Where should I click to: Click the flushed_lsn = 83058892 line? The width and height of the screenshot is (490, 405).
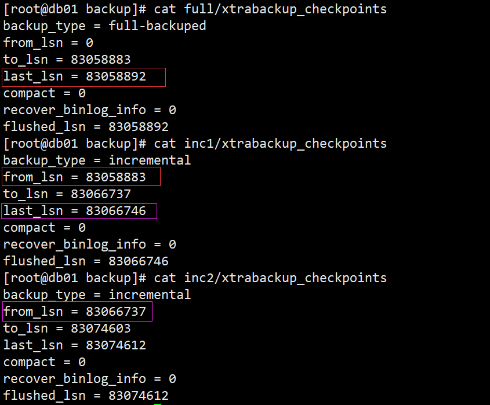point(86,127)
